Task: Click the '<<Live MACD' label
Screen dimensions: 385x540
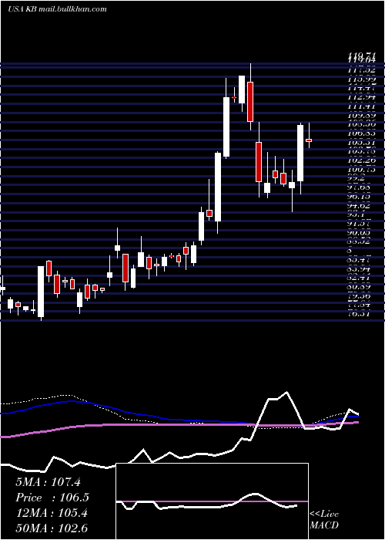Action: pos(324,519)
